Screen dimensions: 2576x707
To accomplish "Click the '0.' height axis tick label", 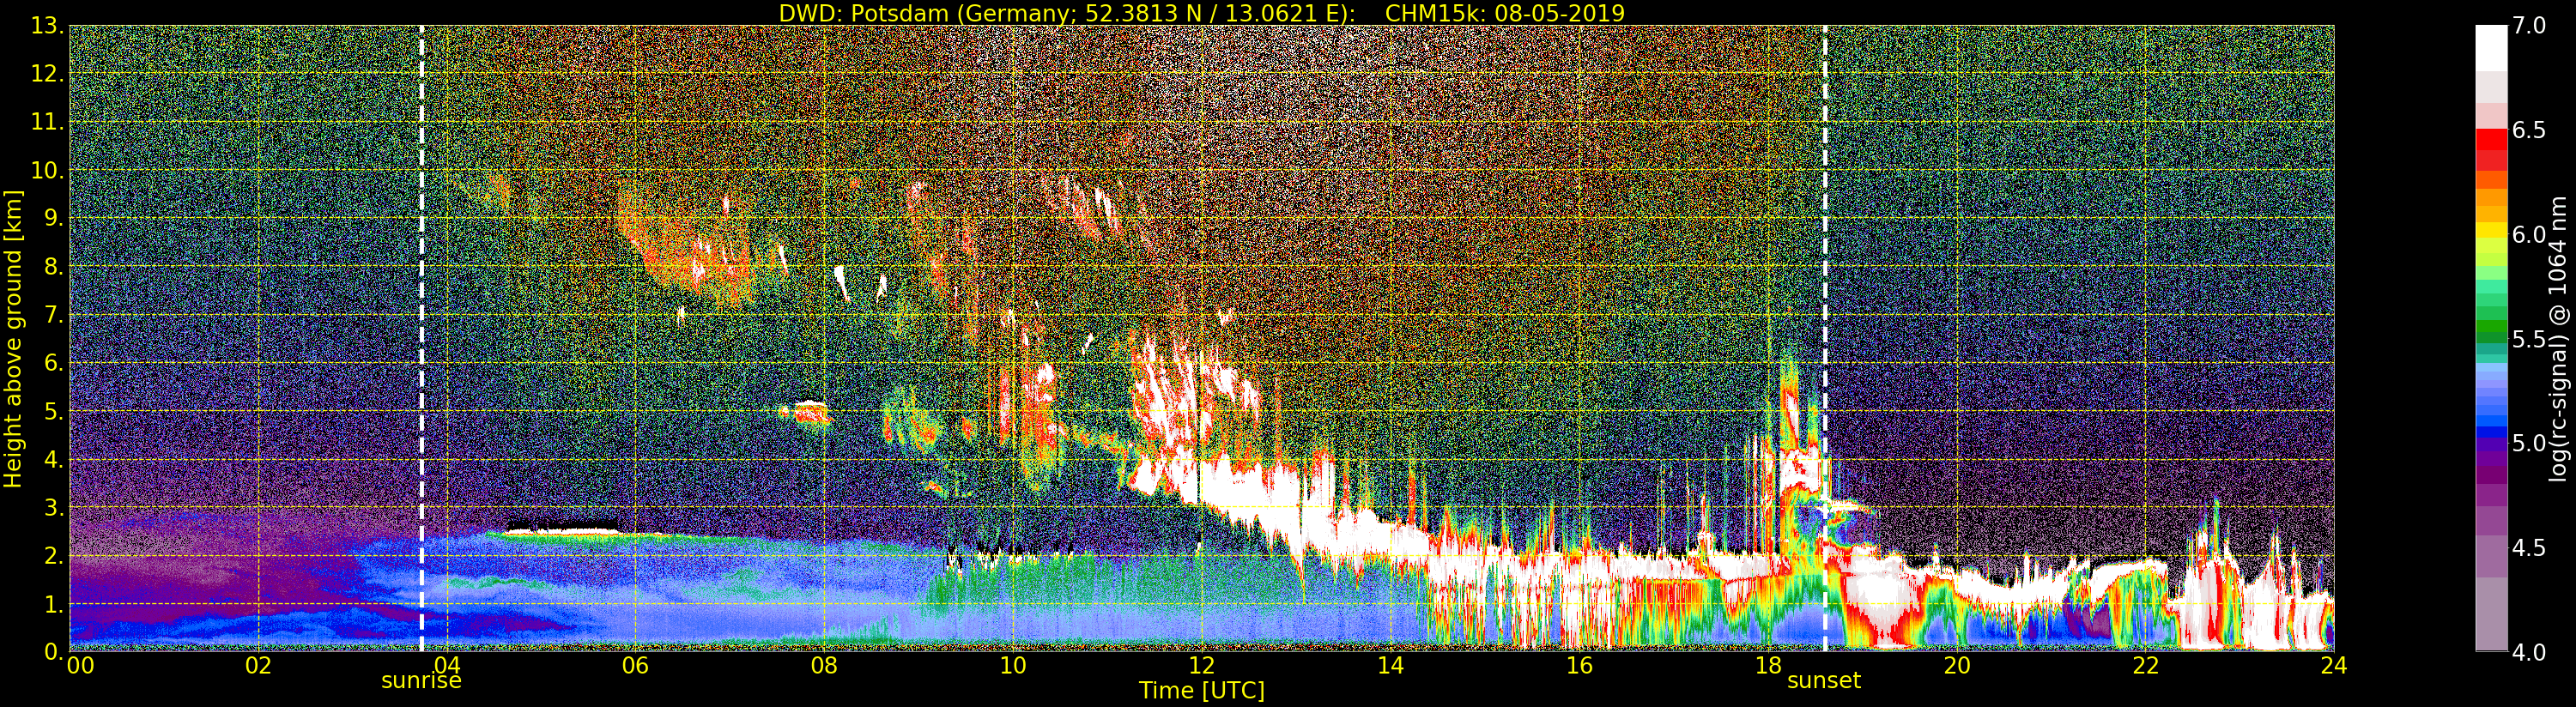I will point(54,651).
